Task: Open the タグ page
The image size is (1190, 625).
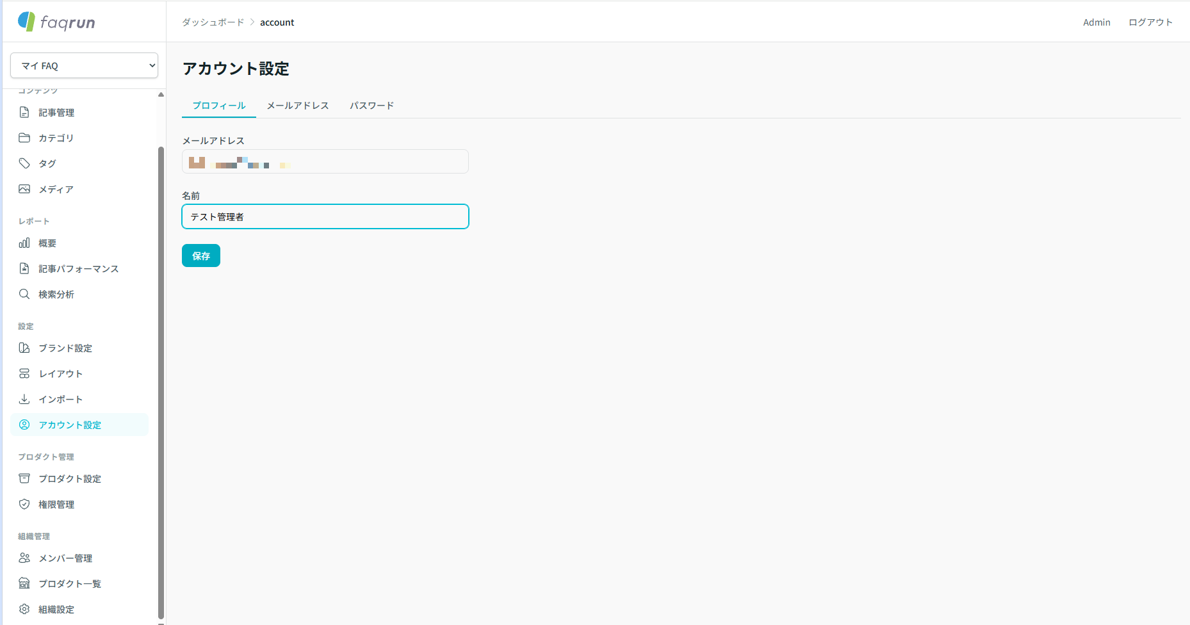Action: pos(79,163)
